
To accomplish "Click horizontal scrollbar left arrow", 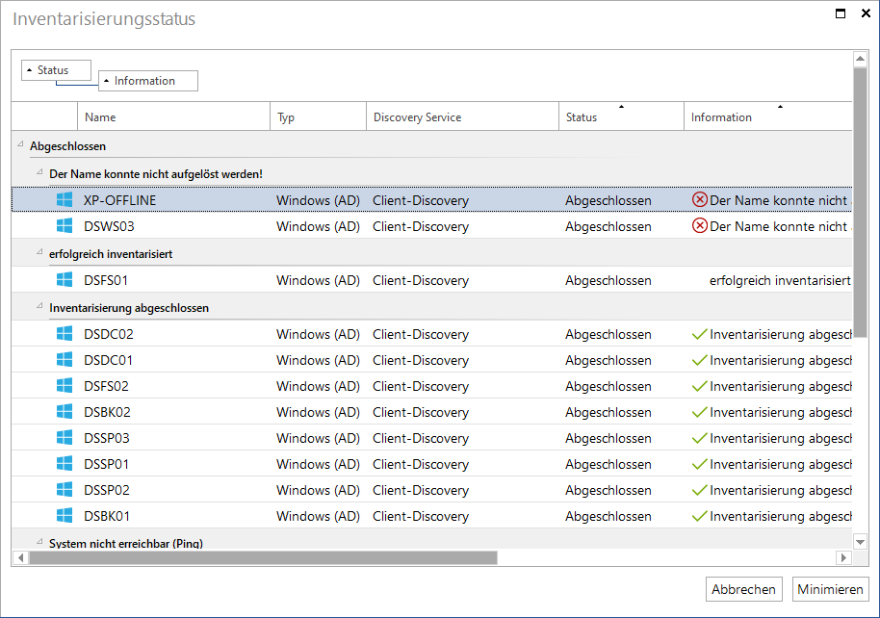I will tap(21, 557).
